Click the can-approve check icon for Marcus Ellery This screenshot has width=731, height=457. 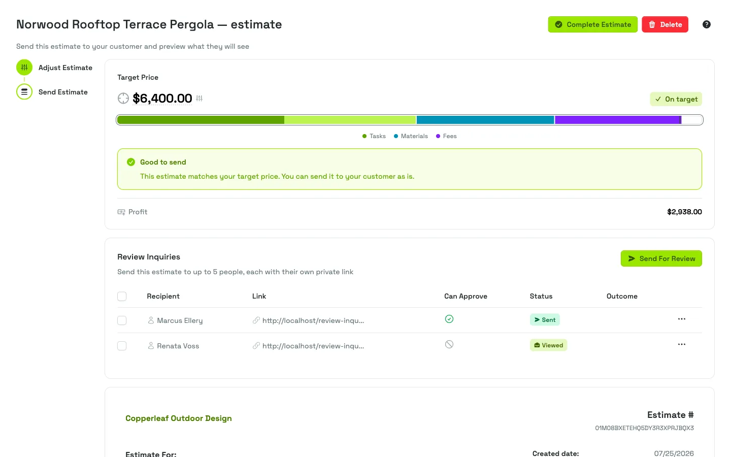pos(449,319)
